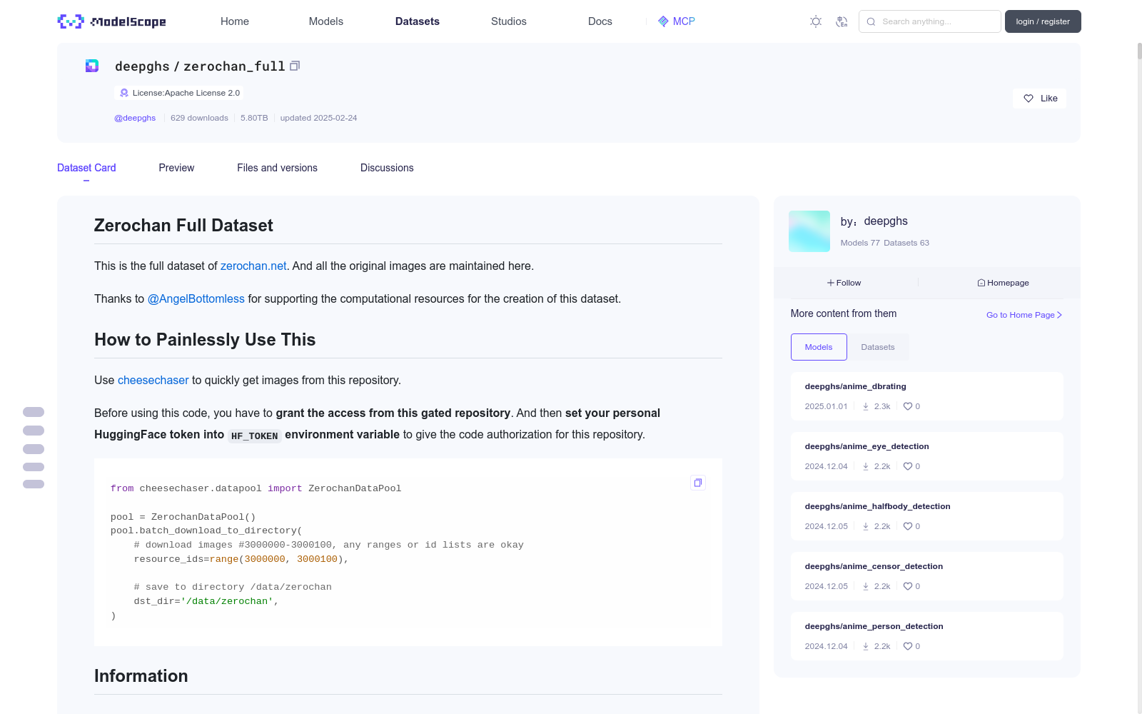Open the Docs menu item

tap(600, 21)
